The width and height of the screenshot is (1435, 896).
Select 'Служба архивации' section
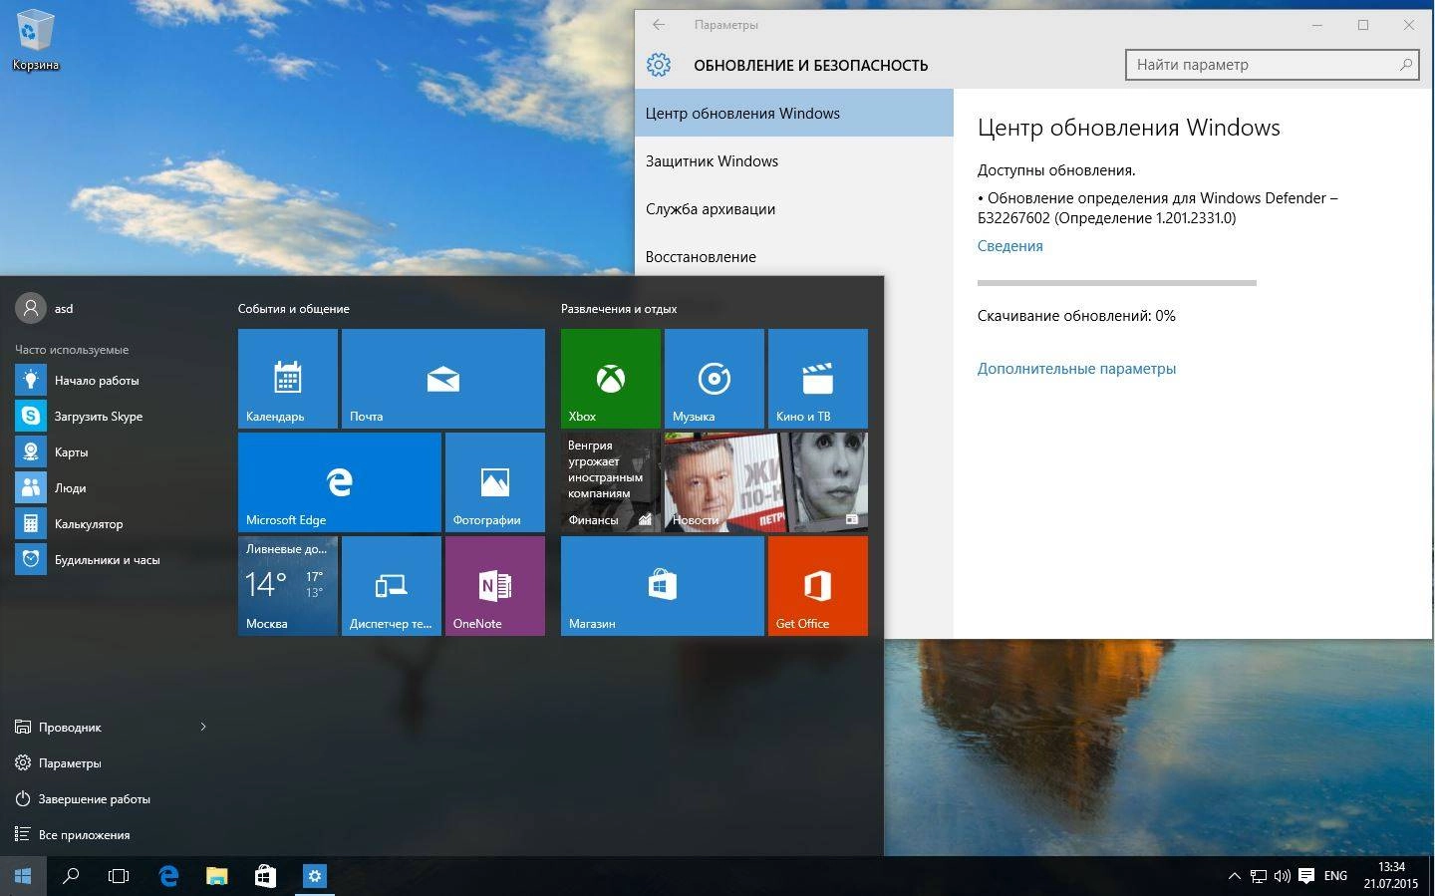pos(794,208)
